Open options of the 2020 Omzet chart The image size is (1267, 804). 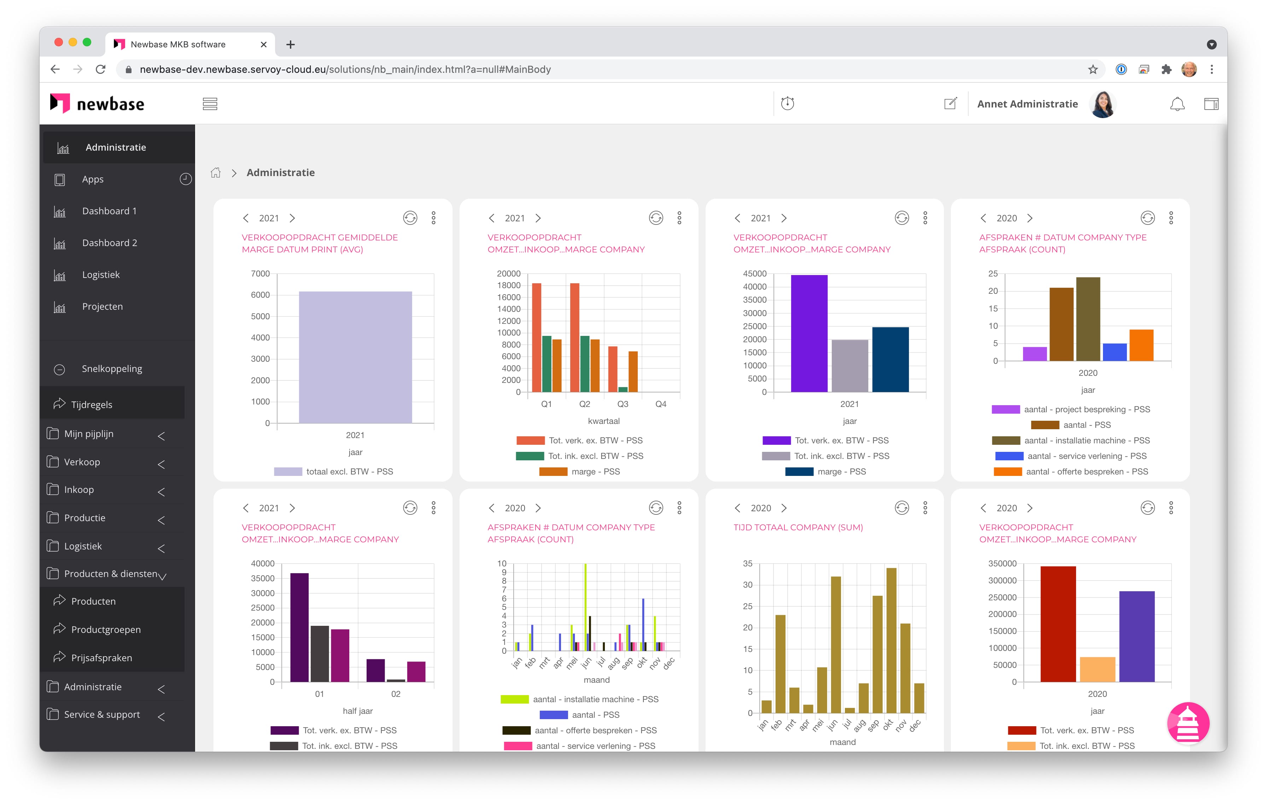[x=1171, y=508]
